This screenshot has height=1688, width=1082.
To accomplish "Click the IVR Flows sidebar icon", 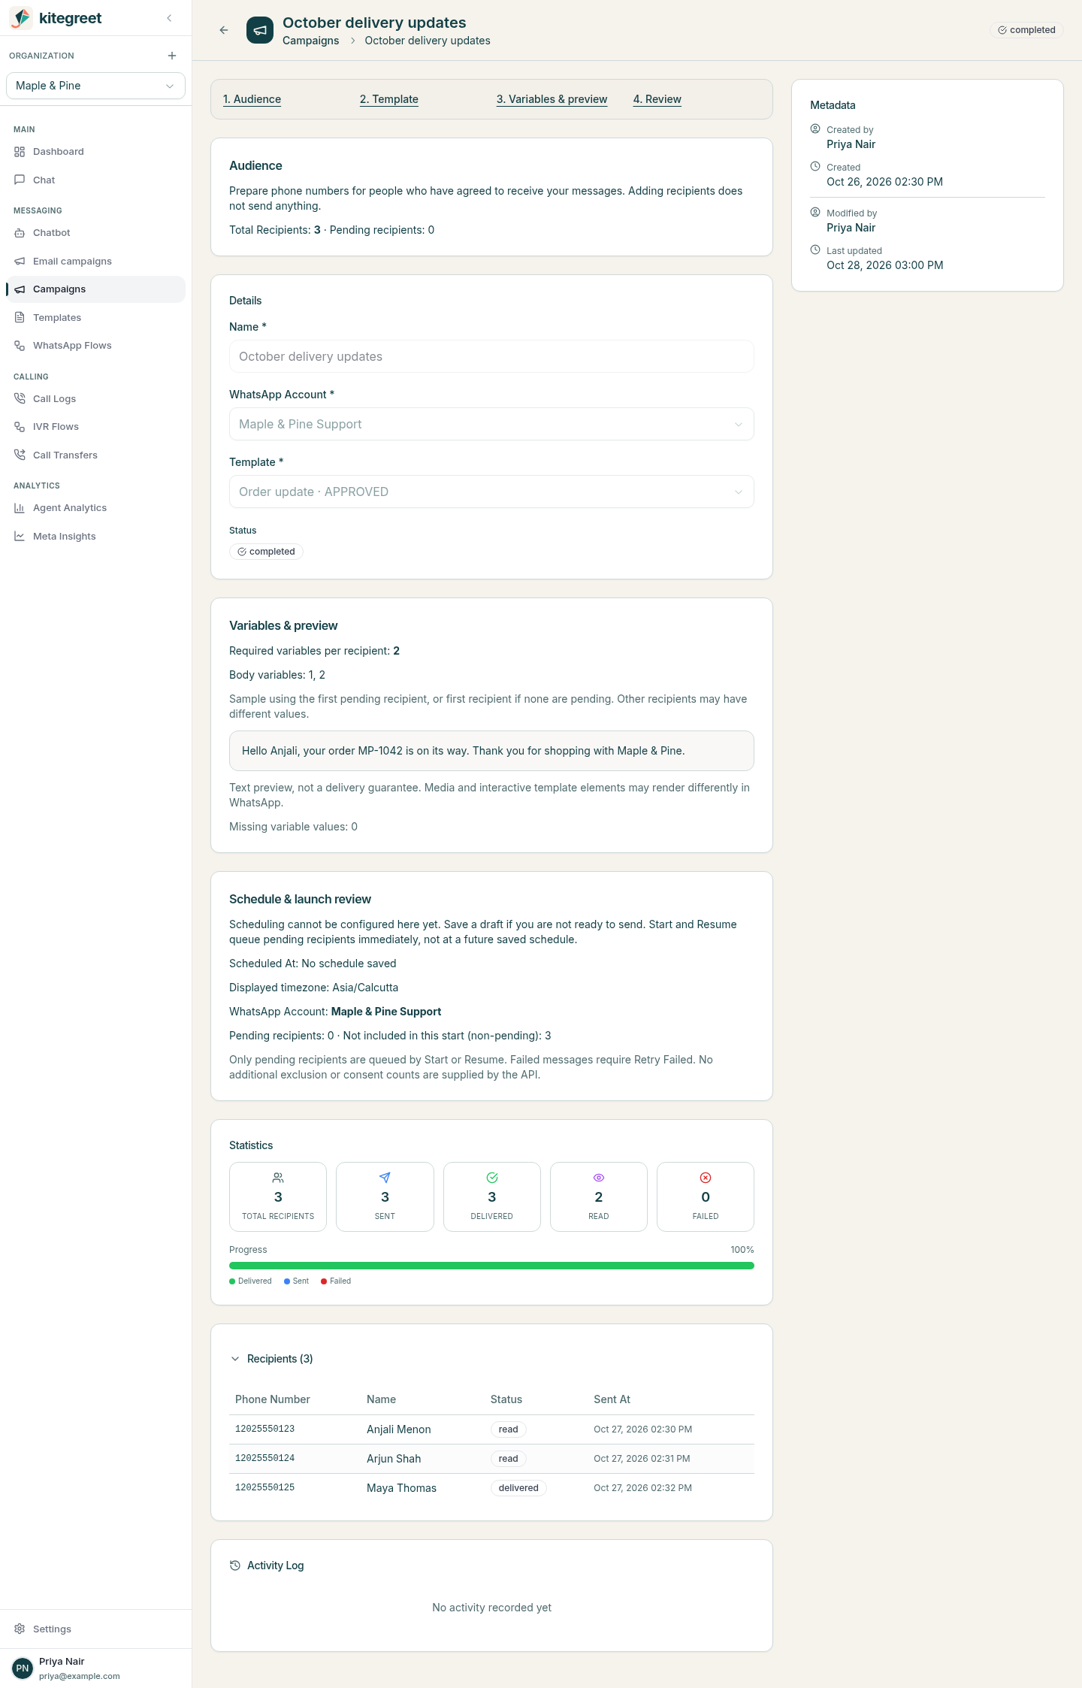I will [x=20, y=427].
